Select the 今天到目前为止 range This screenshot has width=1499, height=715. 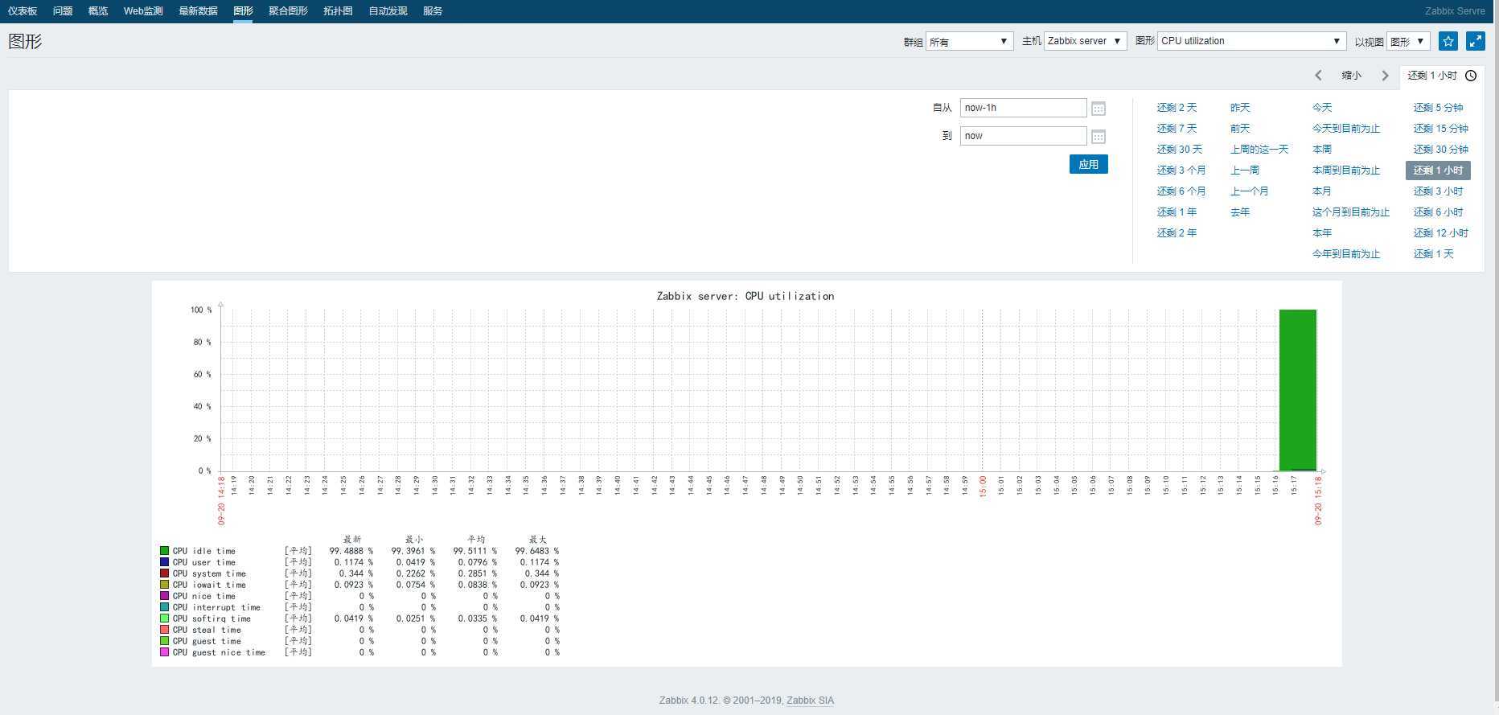[x=1346, y=129]
